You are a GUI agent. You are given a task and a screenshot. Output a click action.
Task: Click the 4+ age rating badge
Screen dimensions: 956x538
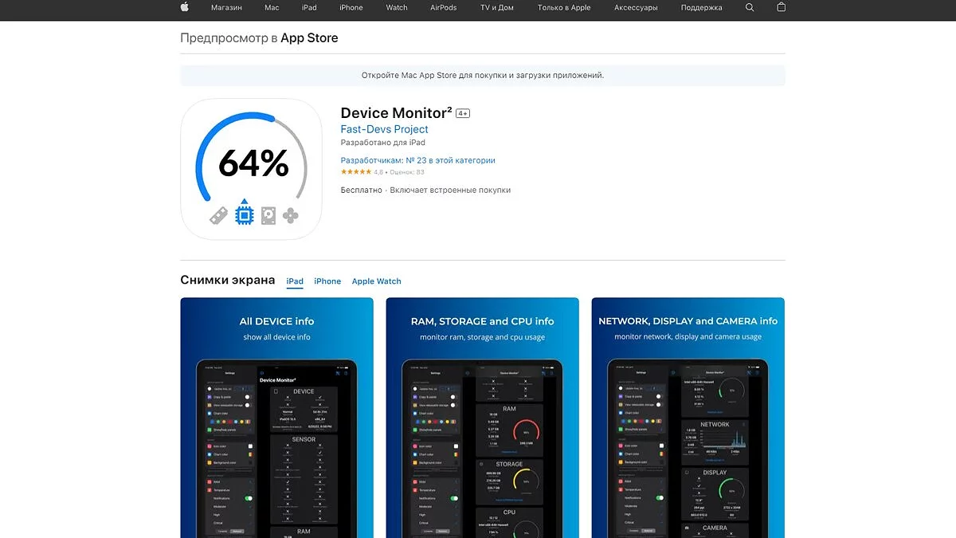pos(463,114)
